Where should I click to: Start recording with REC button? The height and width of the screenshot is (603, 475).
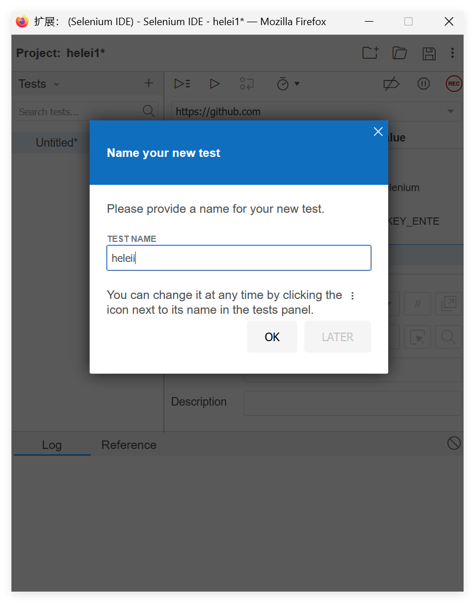tap(454, 84)
